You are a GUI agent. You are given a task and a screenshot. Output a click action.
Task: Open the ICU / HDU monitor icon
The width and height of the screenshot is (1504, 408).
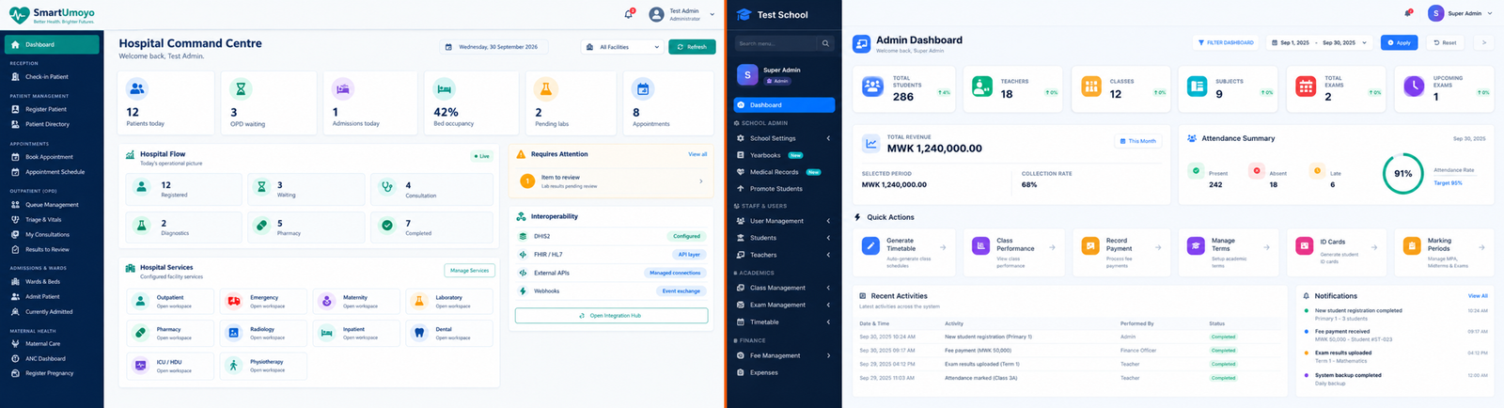coord(141,365)
